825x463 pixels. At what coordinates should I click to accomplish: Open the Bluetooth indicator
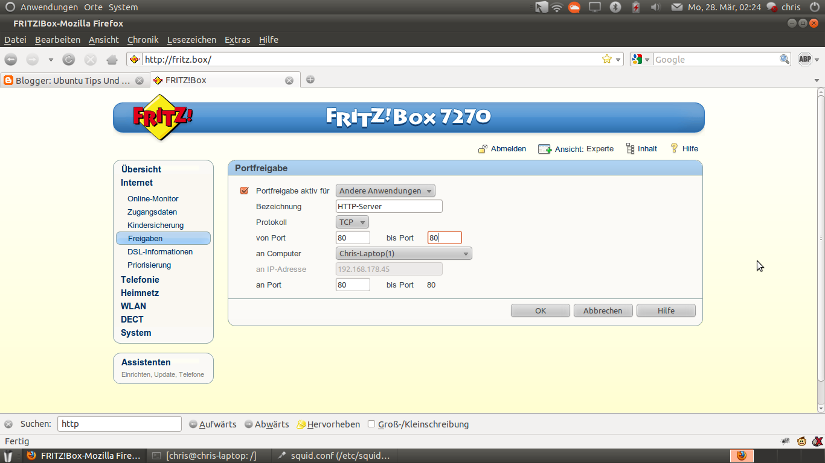tap(615, 7)
